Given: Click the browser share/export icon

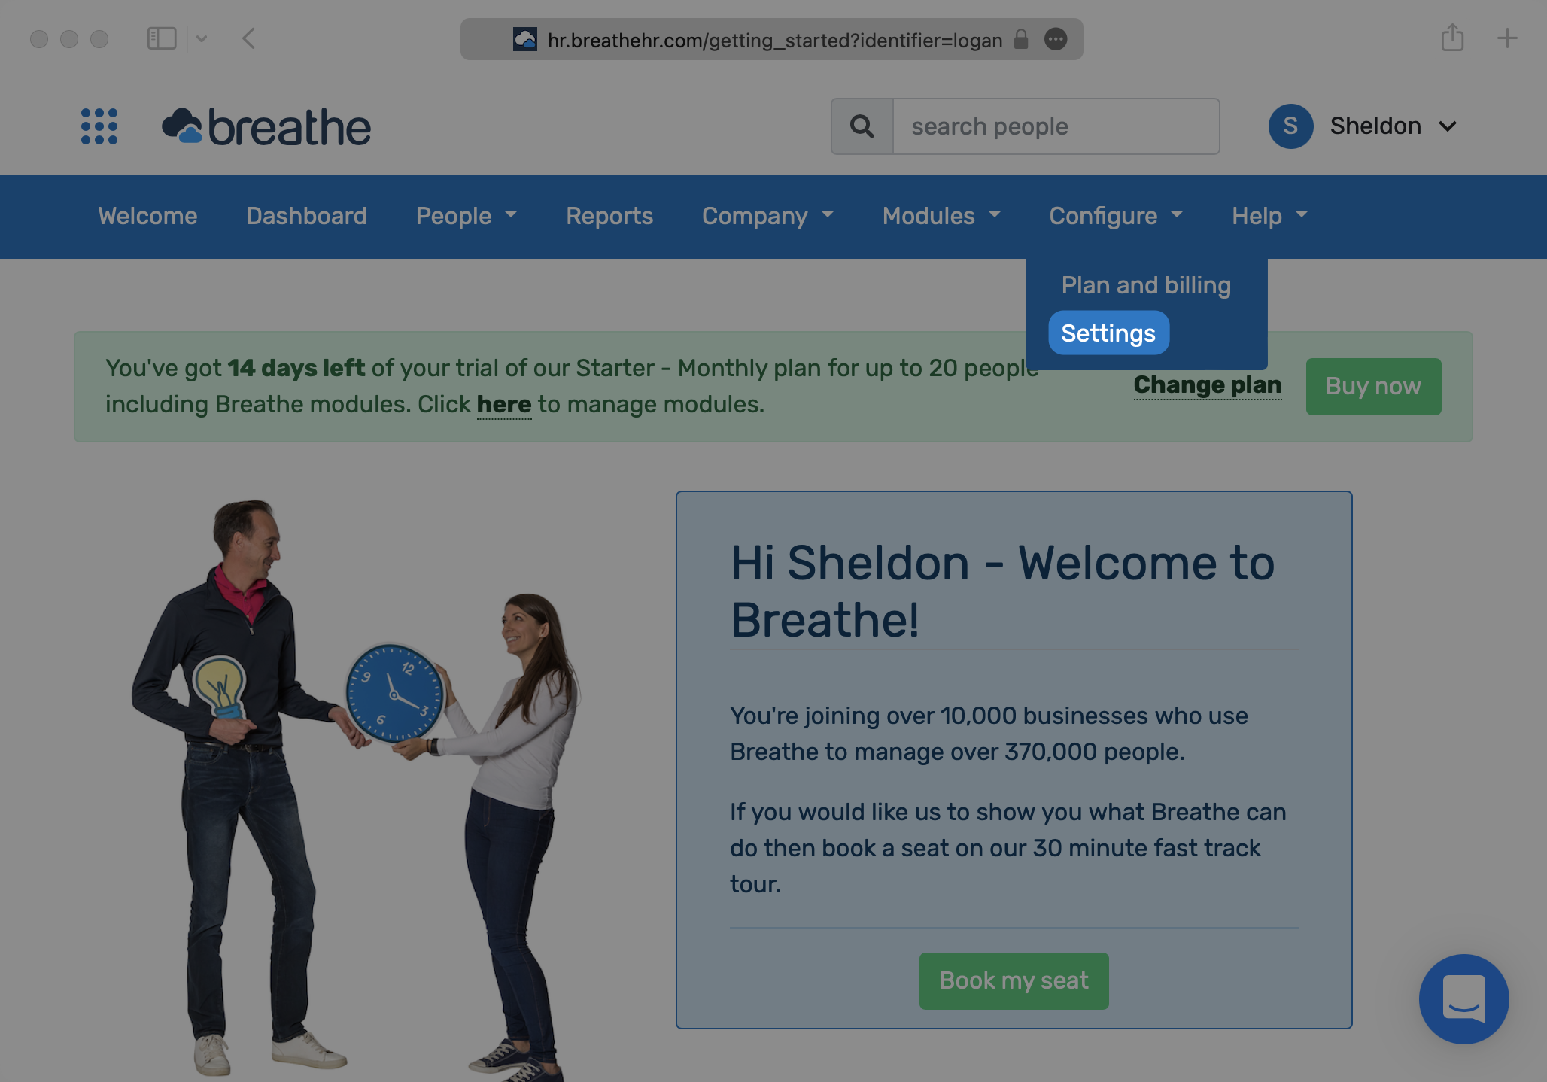Looking at the screenshot, I should [1451, 38].
